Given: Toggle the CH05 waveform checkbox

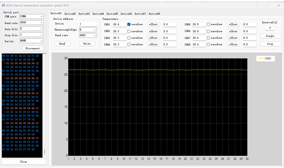Looking at the screenshot, I should click(209, 24).
